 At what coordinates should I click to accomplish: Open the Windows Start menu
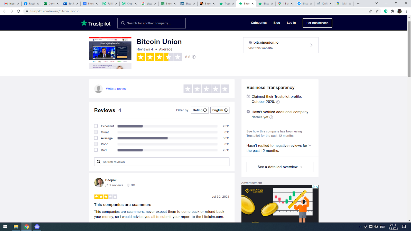5,227
